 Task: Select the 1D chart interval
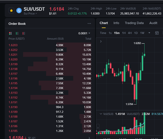pyautogui.click(x=136, y=33)
